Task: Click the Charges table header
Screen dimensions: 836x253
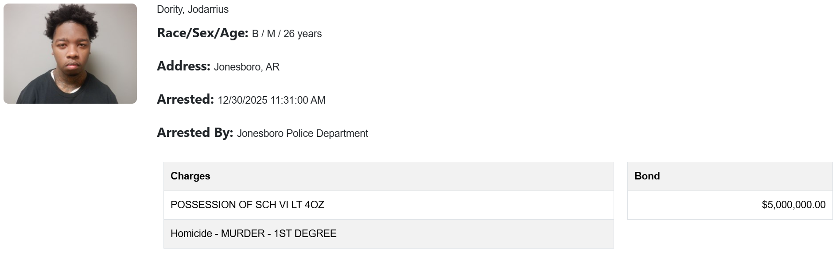Action: [191, 176]
